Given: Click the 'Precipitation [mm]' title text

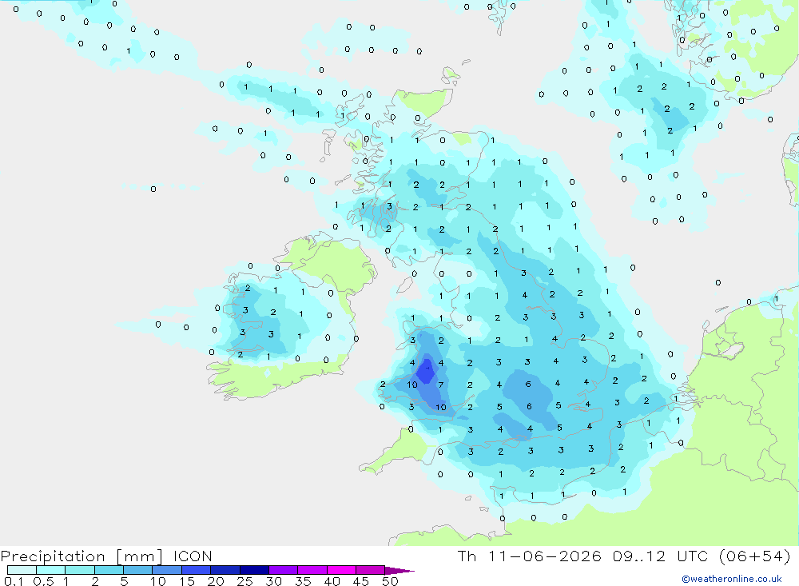Looking at the screenshot, I should tap(81, 556).
